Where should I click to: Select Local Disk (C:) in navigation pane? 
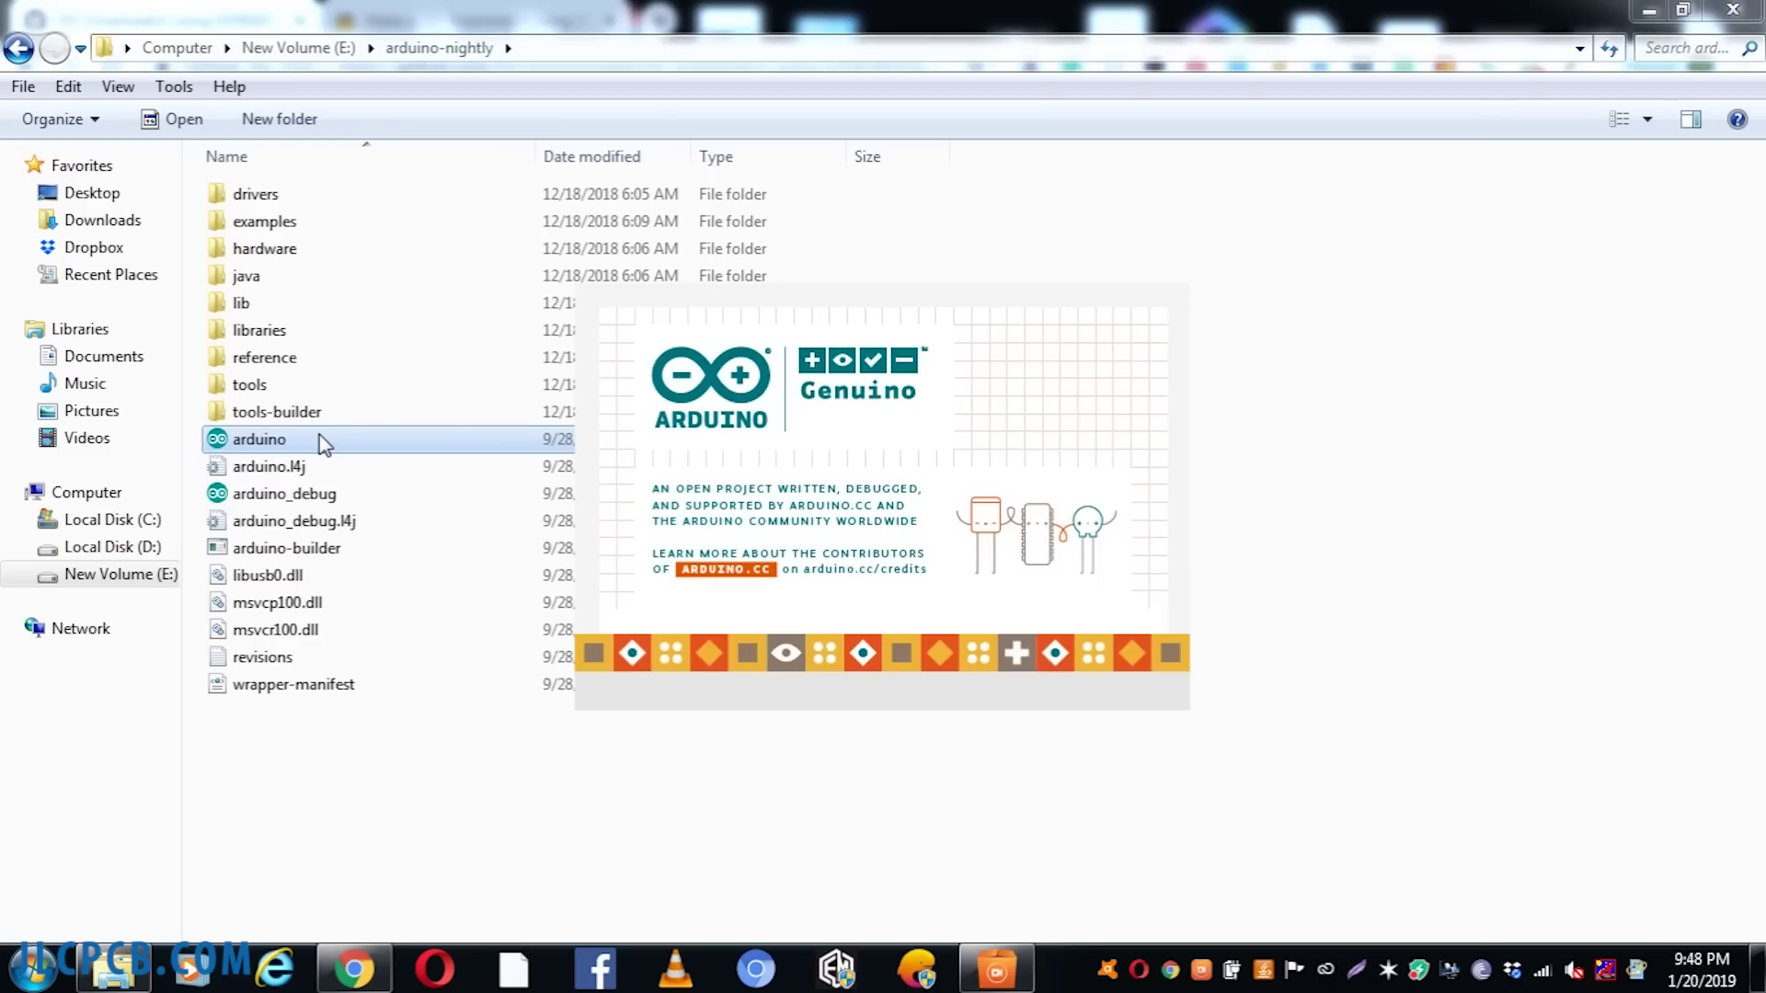tap(112, 519)
